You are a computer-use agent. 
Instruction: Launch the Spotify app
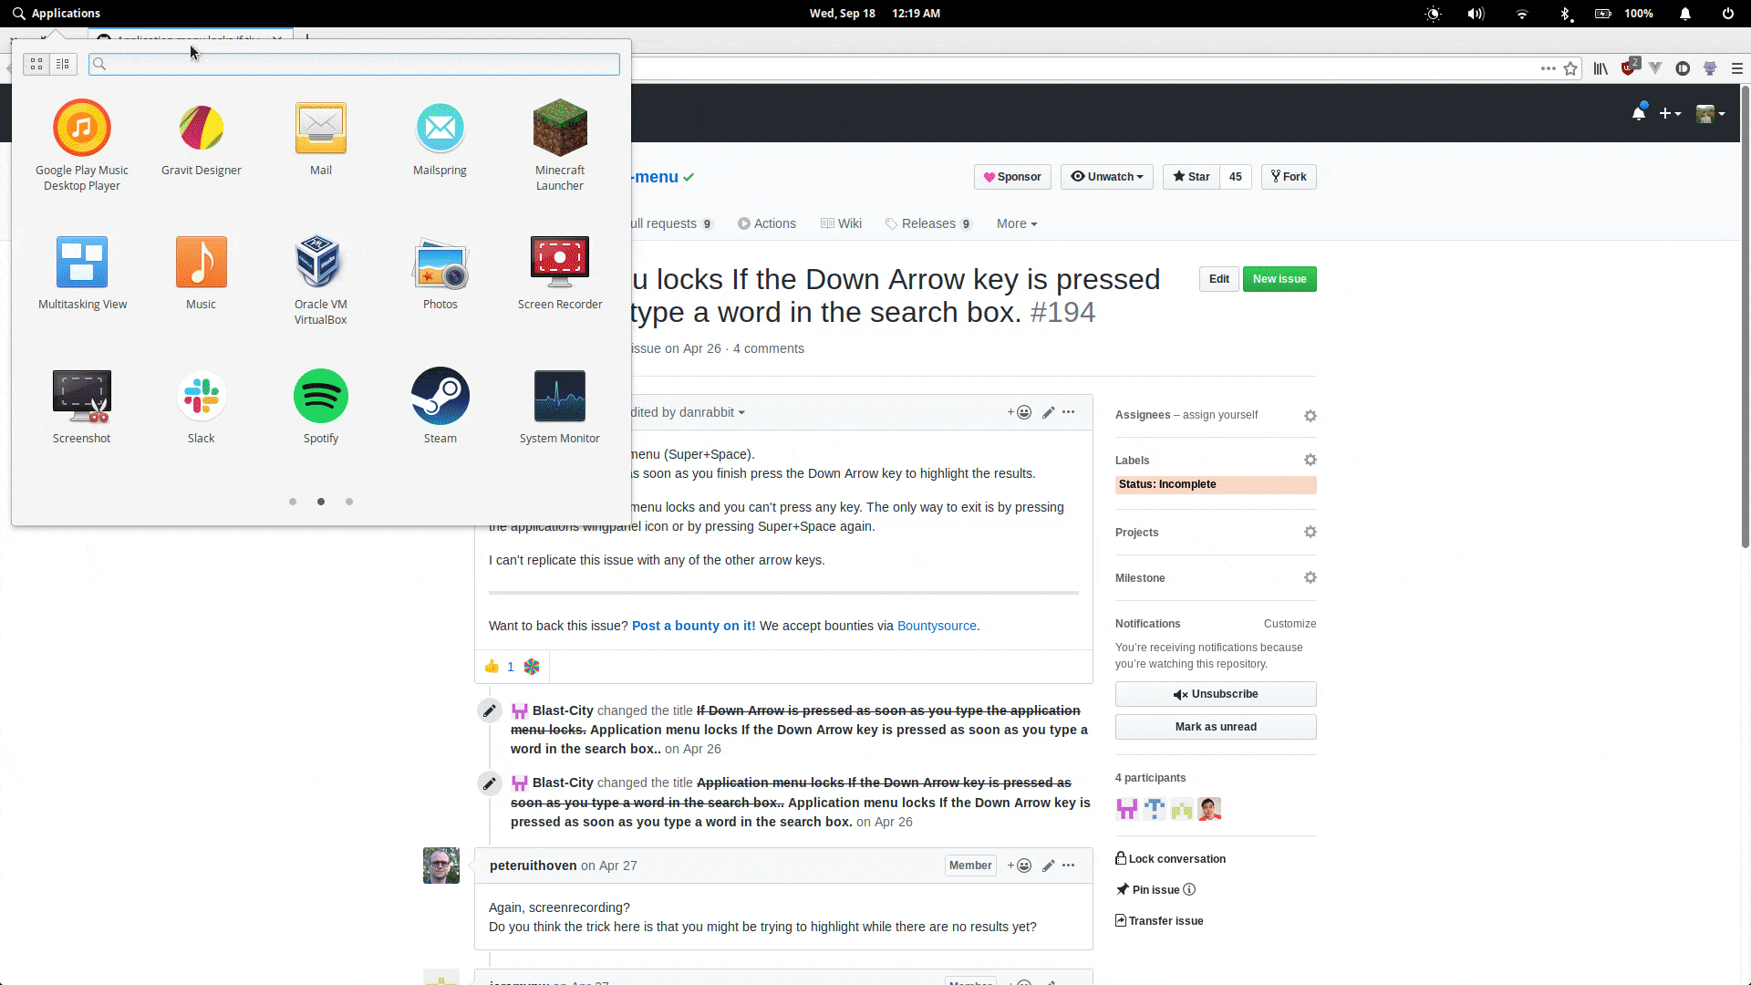point(320,398)
